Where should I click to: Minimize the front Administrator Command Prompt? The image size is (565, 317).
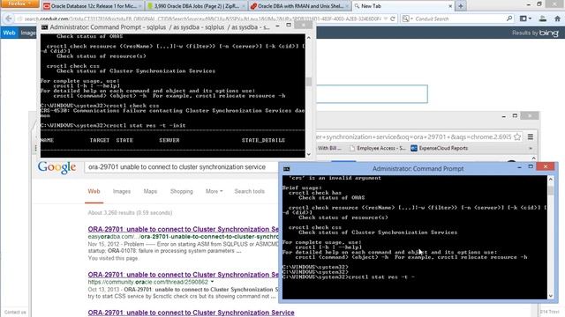(519, 167)
